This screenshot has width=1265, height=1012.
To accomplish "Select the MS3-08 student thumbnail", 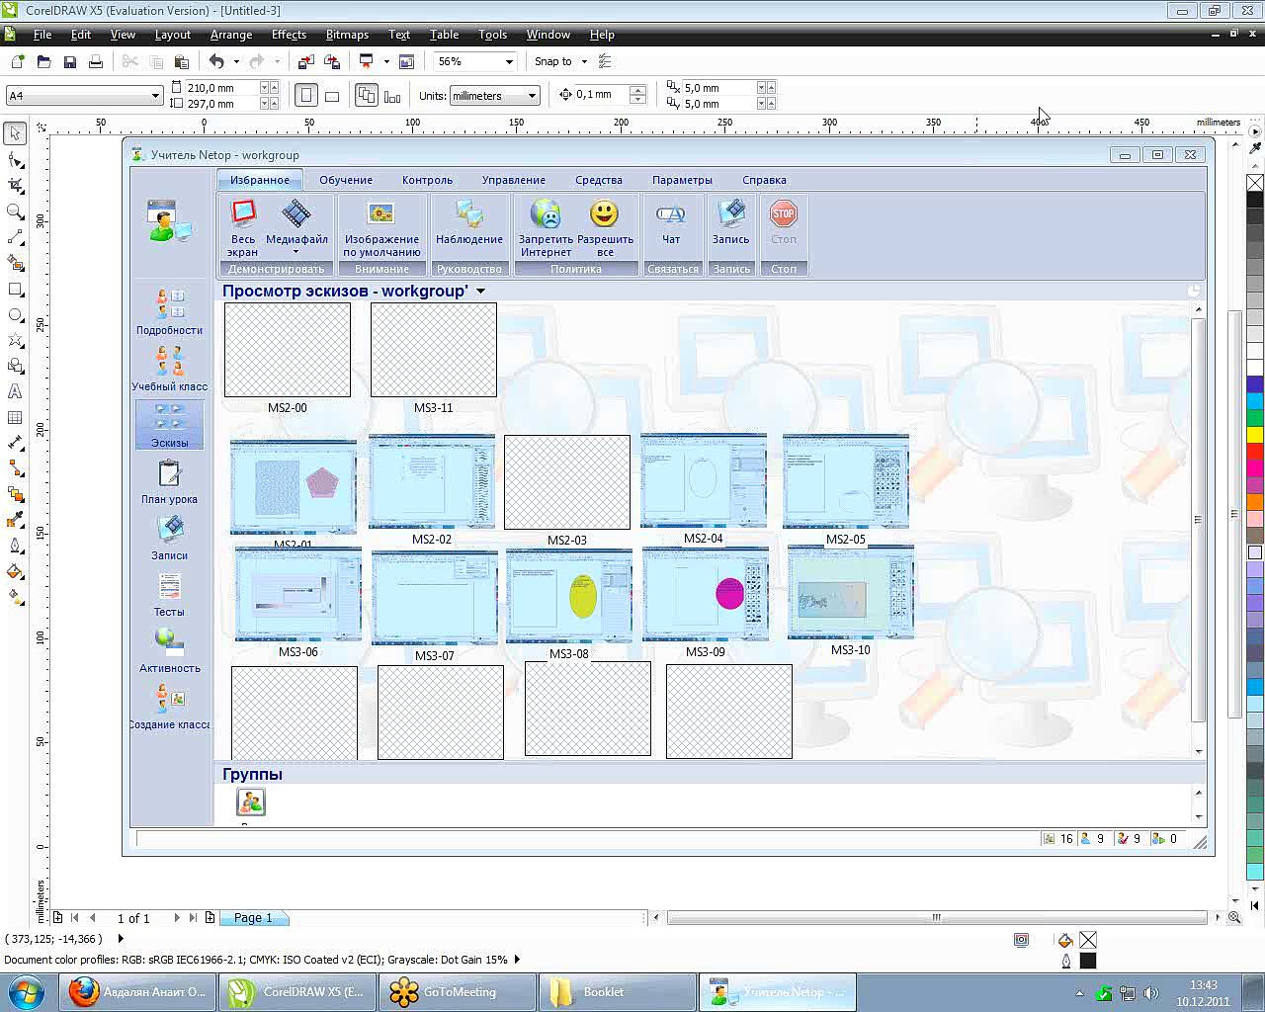I will tap(569, 597).
